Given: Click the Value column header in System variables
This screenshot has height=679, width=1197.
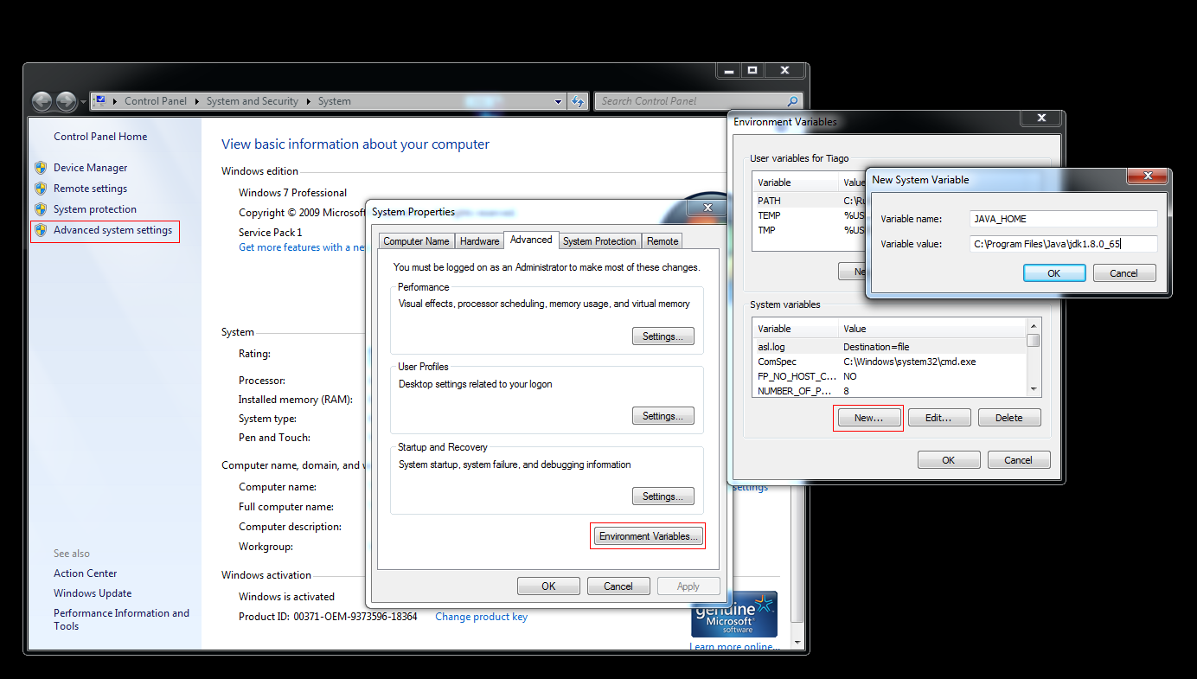Looking at the screenshot, I should (x=932, y=329).
